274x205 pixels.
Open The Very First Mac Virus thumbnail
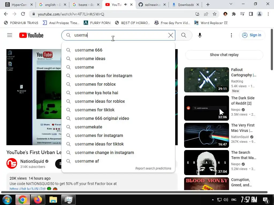206,135
